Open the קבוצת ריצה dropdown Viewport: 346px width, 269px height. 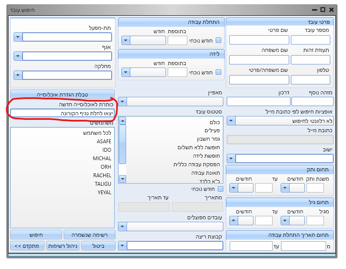[x=122, y=245]
